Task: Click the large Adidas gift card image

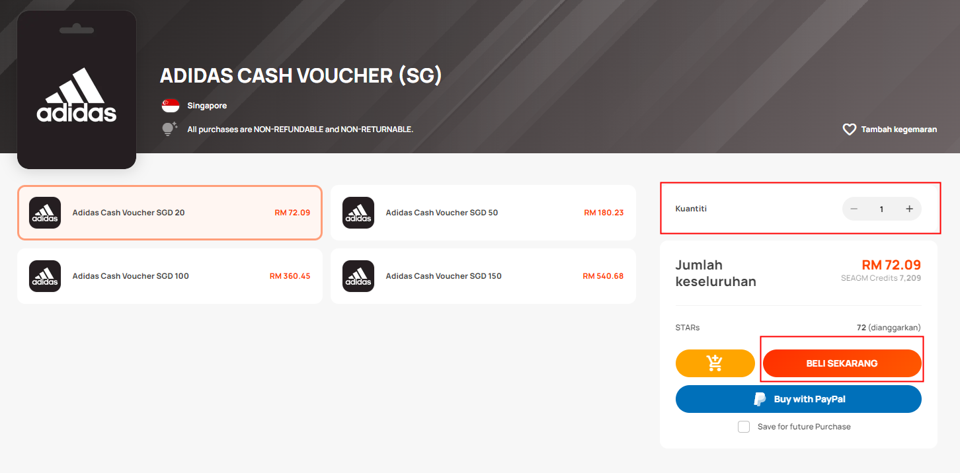Action: [x=77, y=90]
